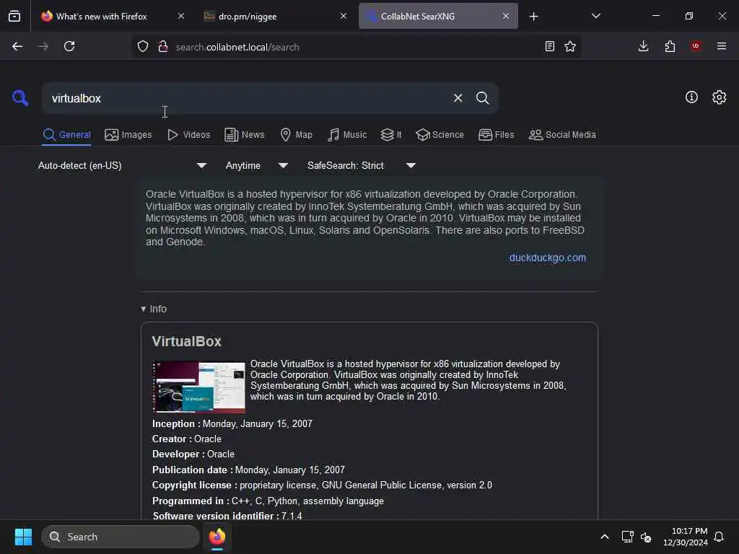Click the taskbar Search box
This screenshot has width=739, height=554.
[121, 537]
